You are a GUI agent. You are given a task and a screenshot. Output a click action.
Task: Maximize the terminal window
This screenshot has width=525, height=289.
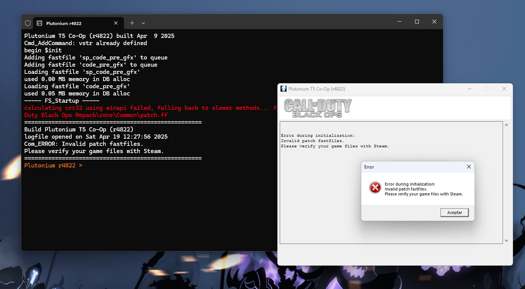point(417,22)
